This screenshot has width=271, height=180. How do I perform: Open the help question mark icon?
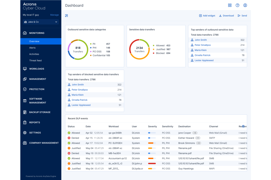pos(237,5)
